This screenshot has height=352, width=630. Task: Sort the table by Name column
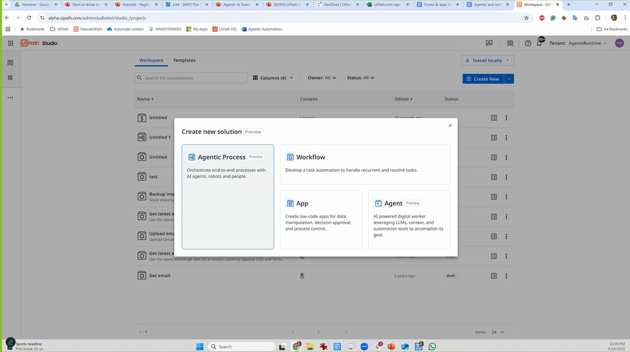145,99
